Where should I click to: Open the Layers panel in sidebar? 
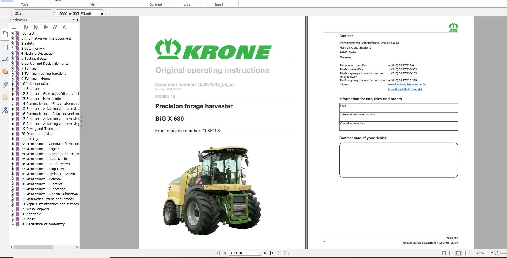click(x=5, y=59)
